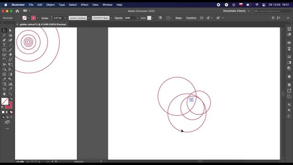The image size is (293, 165).
Task: Select the Magic Wand tool
Action: click(4, 35)
